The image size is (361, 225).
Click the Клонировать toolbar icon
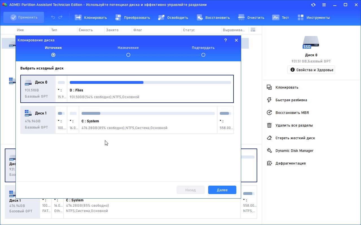[x=78, y=17]
